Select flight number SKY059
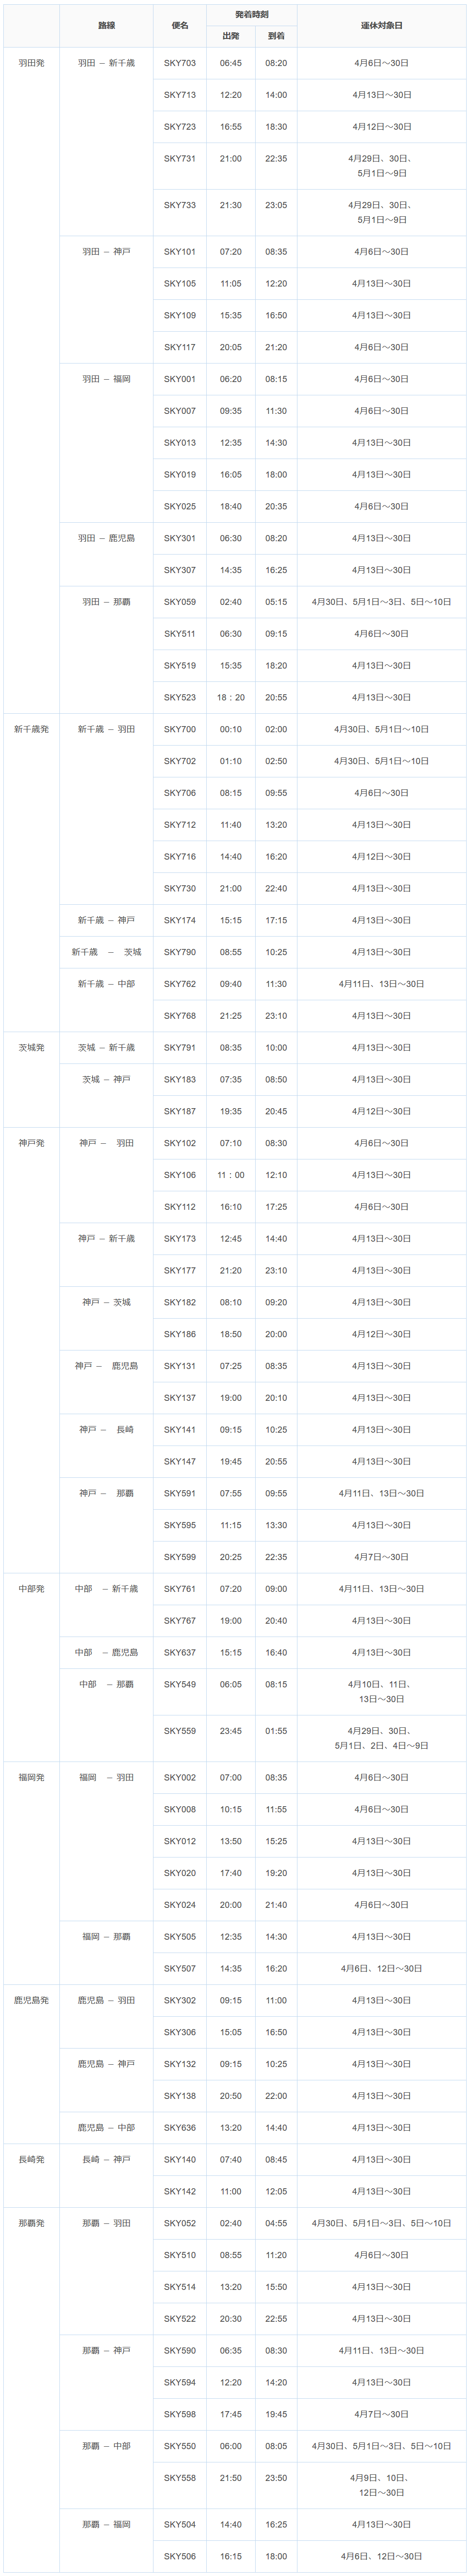The image size is (469, 2576). (180, 602)
